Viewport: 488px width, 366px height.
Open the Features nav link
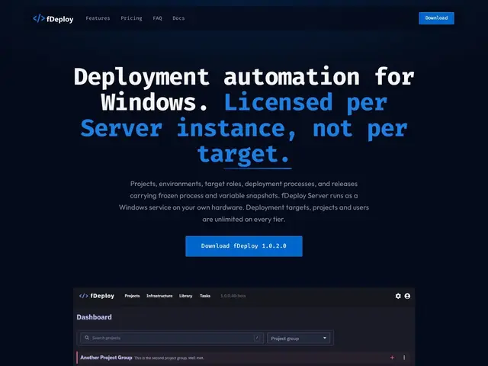[98, 18]
